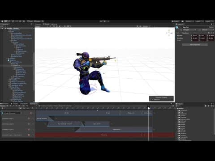
Task: Jump to the start of the Timeline
Action: coord(7,106)
